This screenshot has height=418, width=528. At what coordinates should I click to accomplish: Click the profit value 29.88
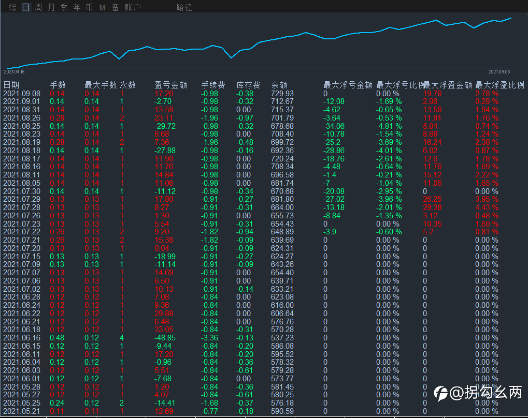point(164,313)
